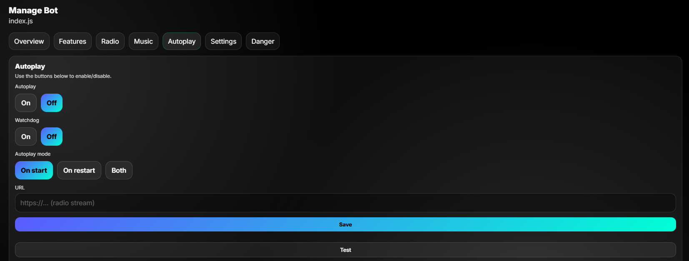Click the Test button
689x261 pixels.
coord(346,250)
